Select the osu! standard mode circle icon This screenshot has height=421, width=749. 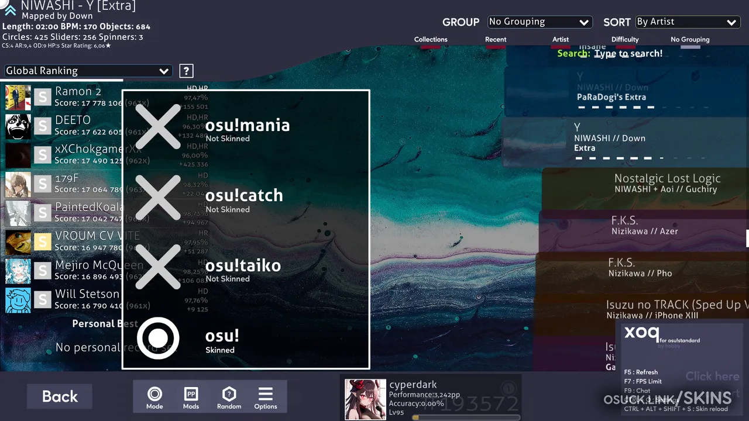pyautogui.click(x=158, y=338)
